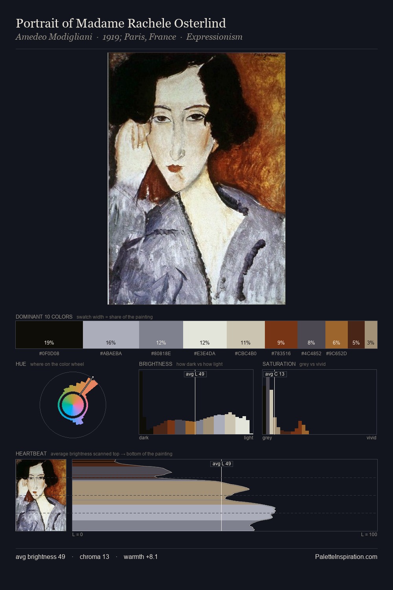The width and height of the screenshot is (393, 590).
Task: Click the artist name Amedeo Modigliani
Action: pos(54,37)
